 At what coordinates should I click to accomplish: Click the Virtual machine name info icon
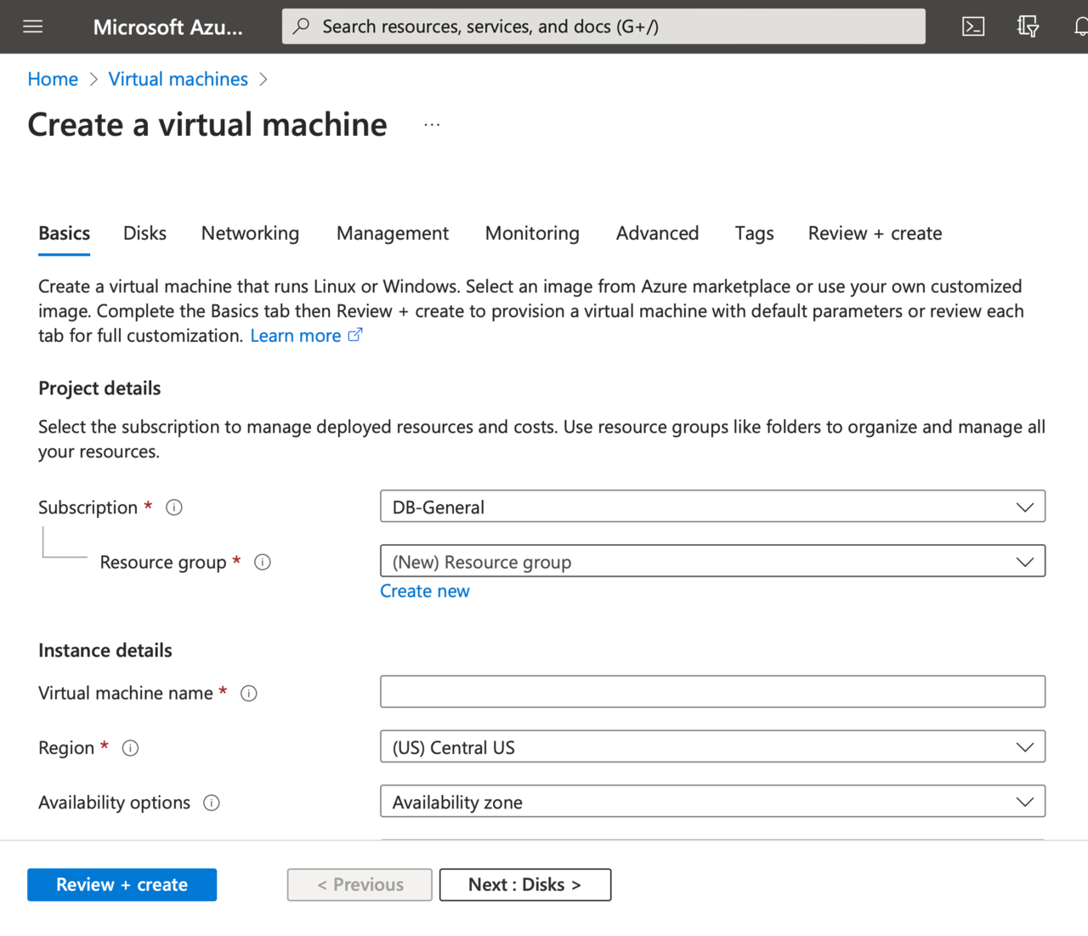248,693
